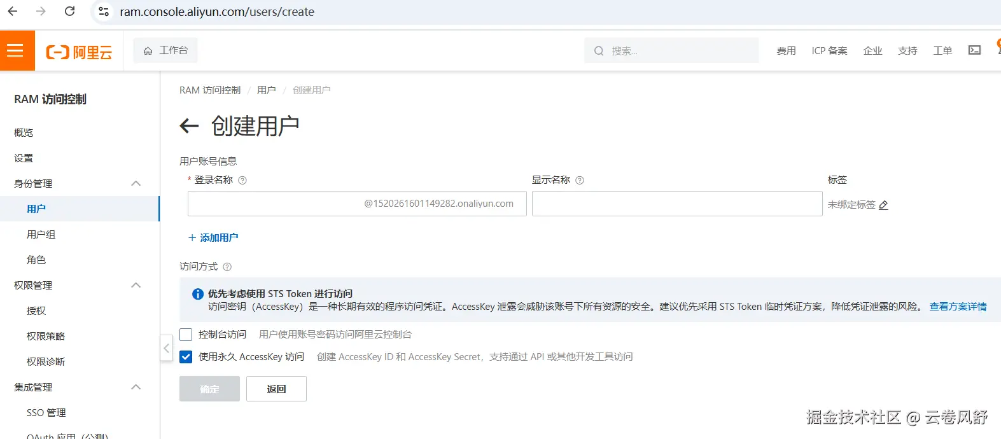Click the search magnifier icon
The image size is (1001, 439).
[x=599, y=51]
